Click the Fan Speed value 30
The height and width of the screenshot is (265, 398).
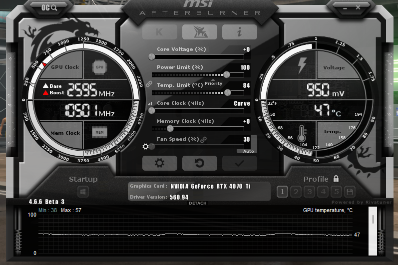[247, 139]
